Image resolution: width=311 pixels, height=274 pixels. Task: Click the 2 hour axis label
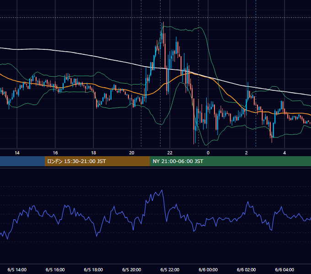(246, 153)
